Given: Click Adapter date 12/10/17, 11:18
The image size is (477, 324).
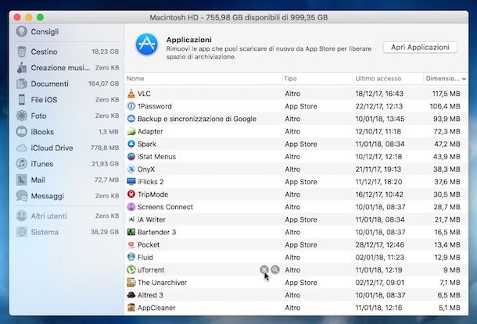Looking at the screenshot, I should (378, 131).
